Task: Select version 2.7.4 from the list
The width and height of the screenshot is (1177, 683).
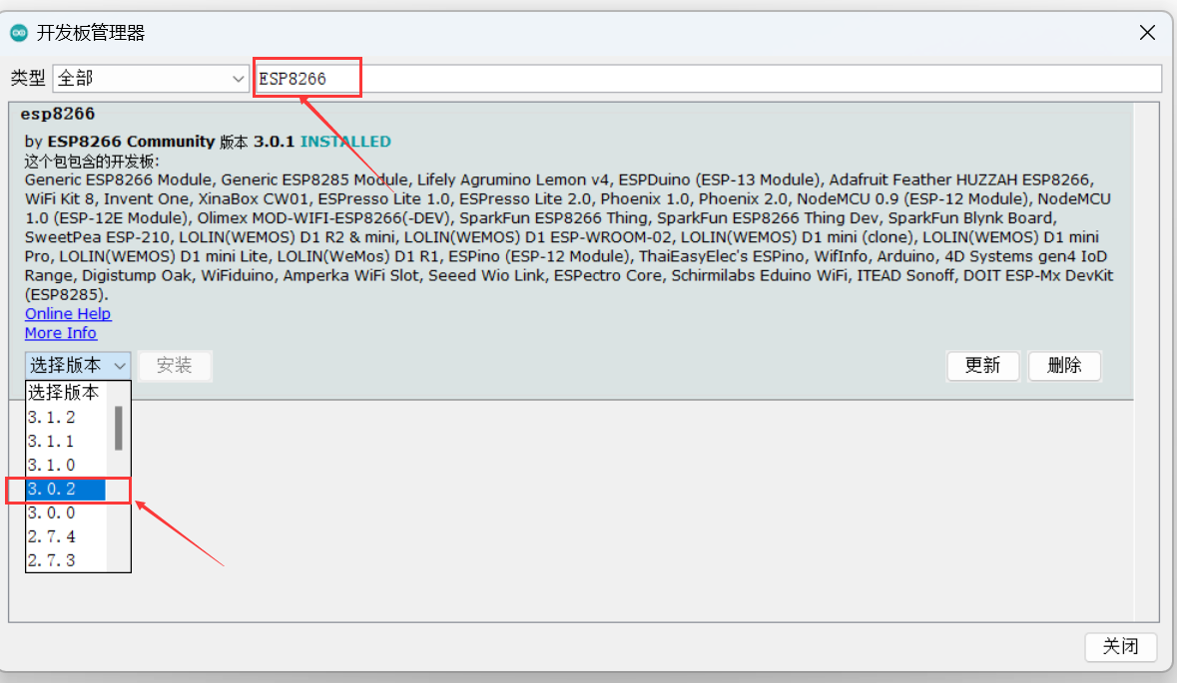Action: pyautogui.click(x=66, y=536)
